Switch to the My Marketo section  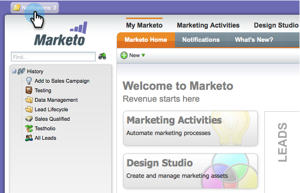[x=144, y=25]
